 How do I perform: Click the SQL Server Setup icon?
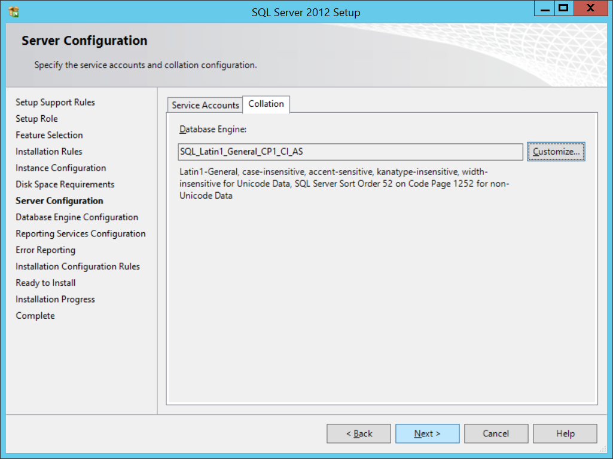pos(13,10)
